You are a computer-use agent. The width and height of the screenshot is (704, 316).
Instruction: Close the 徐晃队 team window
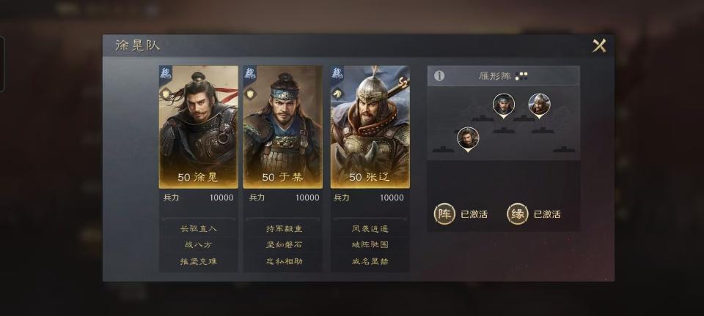[599, 45]
